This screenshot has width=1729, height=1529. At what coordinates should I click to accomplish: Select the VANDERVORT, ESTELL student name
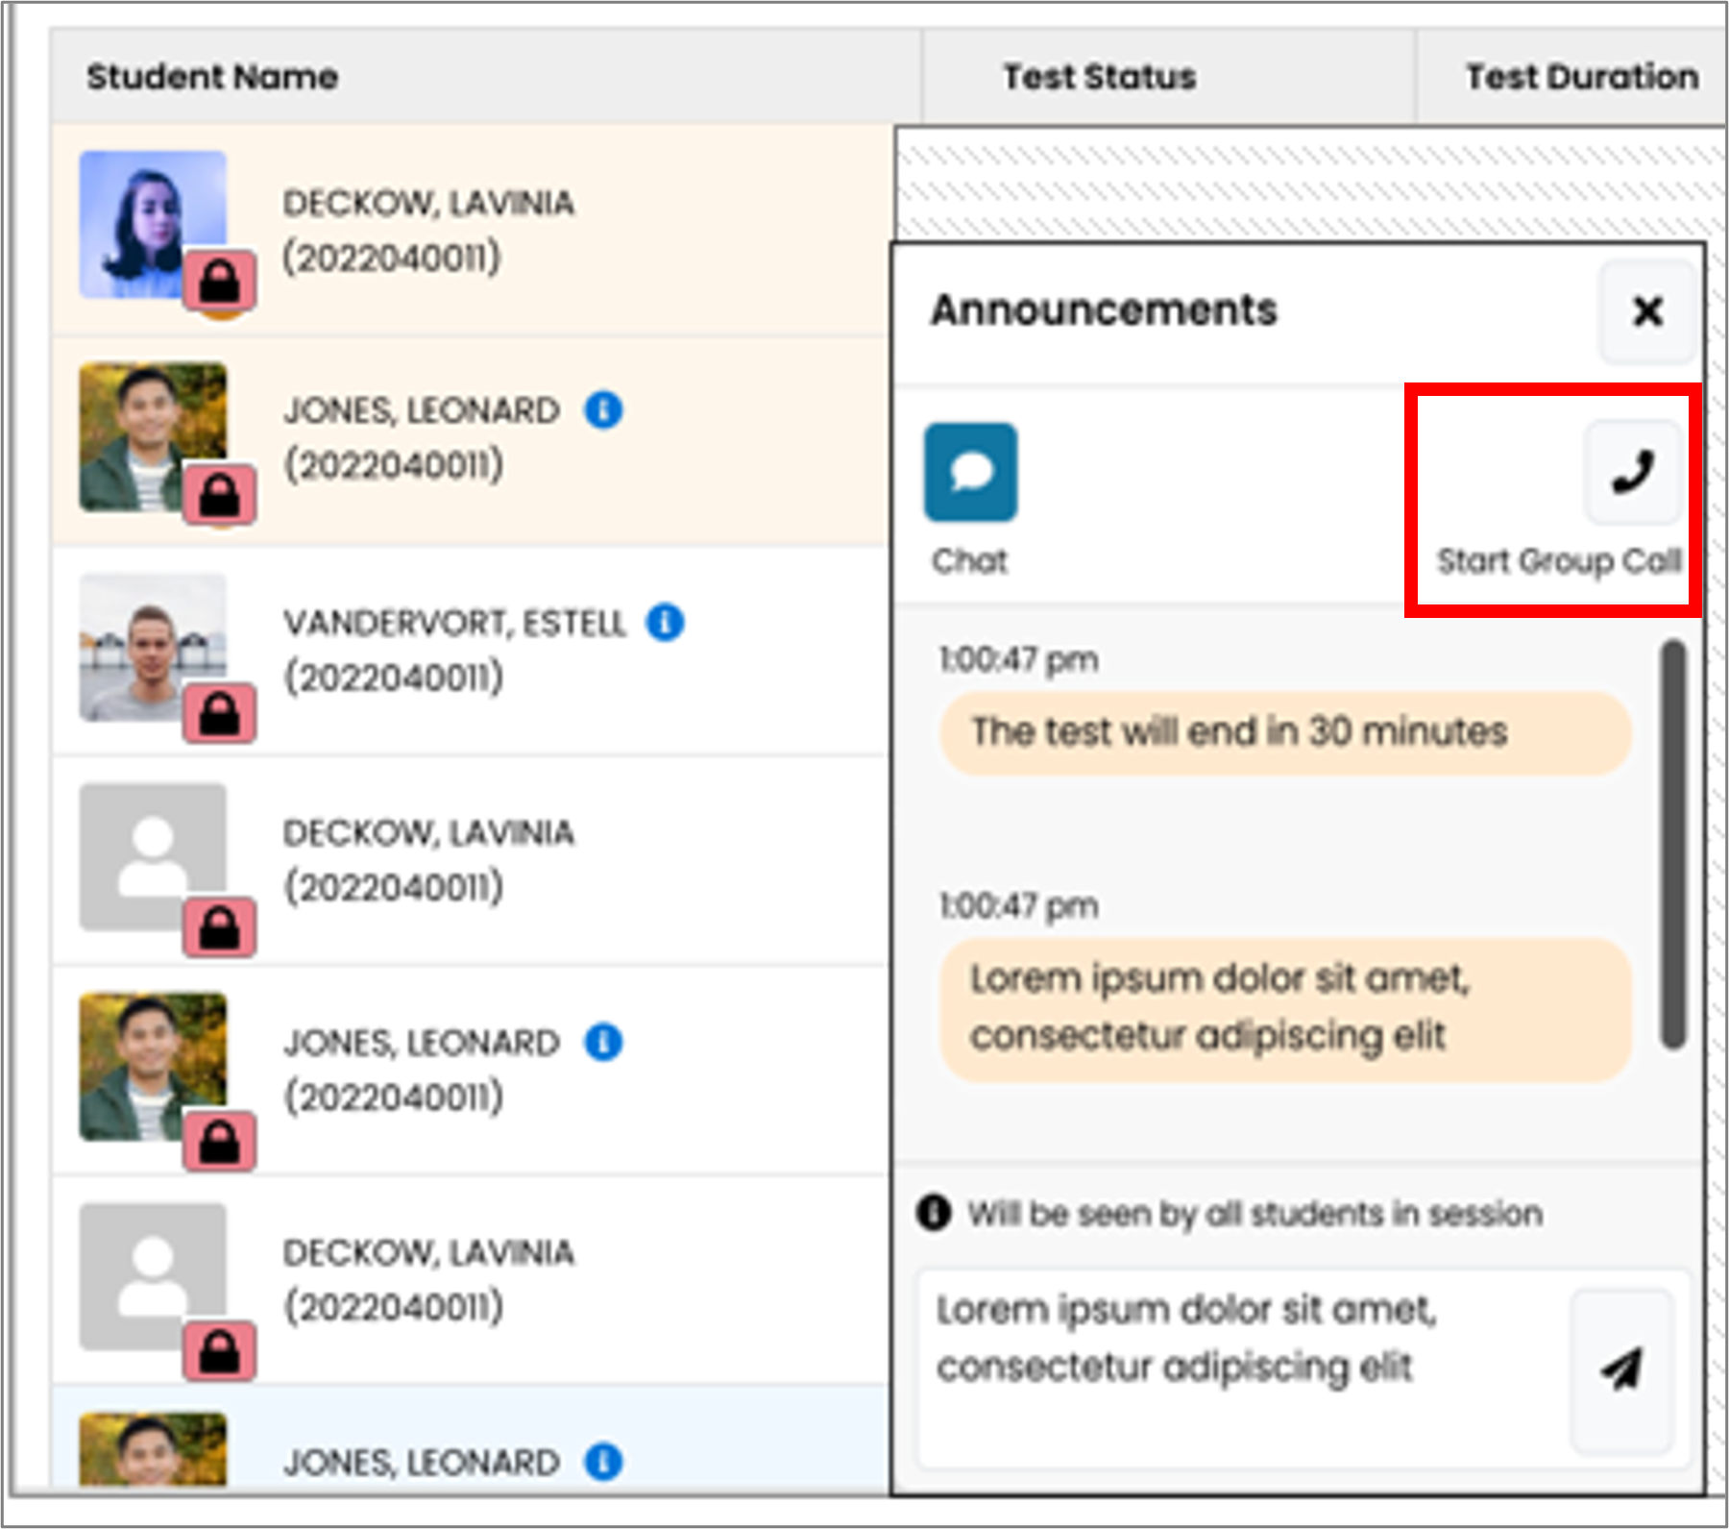coord(454,623)
